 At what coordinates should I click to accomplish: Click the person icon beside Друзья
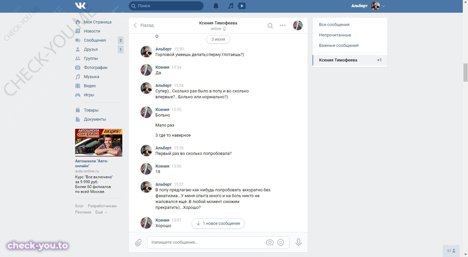pos(78,49)
